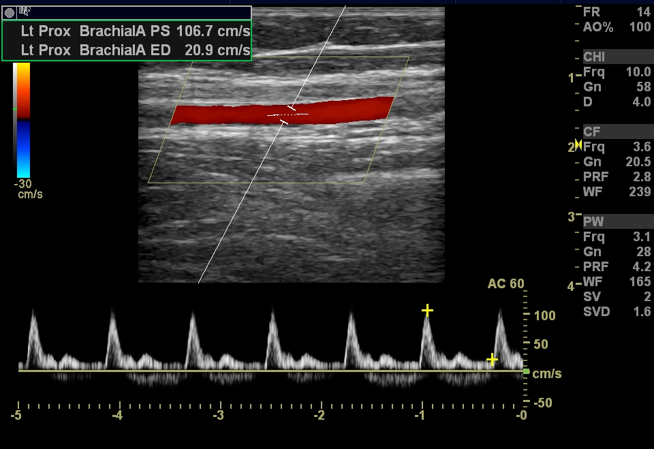
Task: Click the yellow focus marker on depth scale
Action: (578, 144)
